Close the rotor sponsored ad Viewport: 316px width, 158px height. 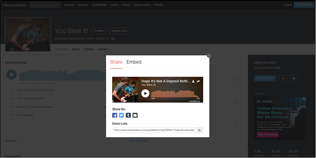click(304, 99)
